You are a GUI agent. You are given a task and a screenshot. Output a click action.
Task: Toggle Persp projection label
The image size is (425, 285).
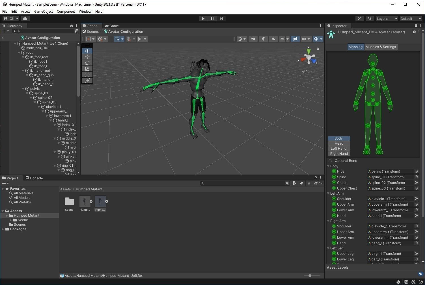(x=308, y=72)
